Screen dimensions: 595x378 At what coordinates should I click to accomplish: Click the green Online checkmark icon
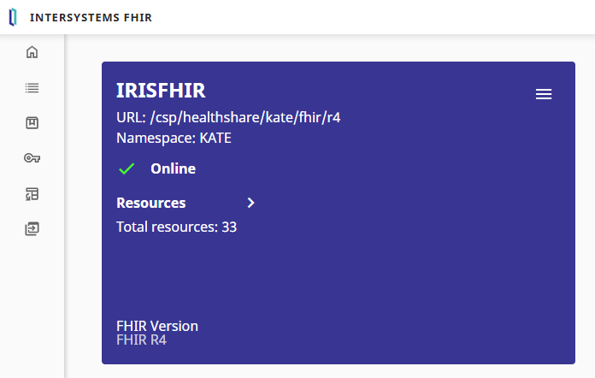tap(127, 169)
